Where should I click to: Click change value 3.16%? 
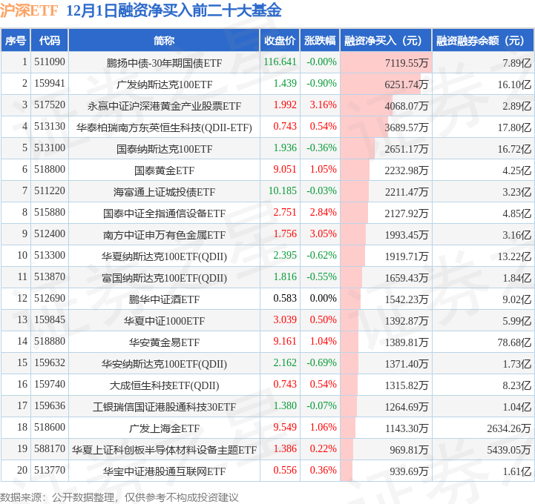323,105
